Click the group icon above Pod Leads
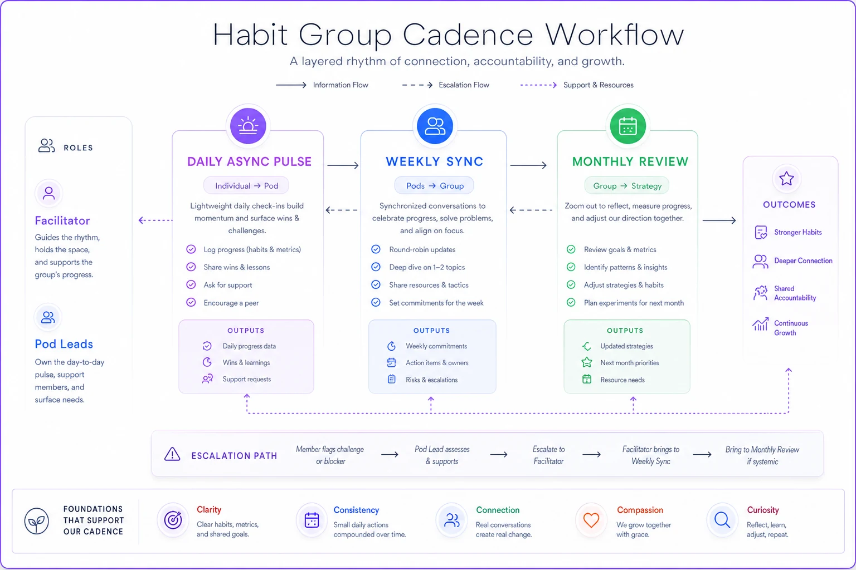Viewport: 856px width, 570px height. [48, 317]
